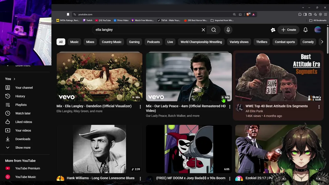Open IMDb: Ratings bookmark
Image resolution: width=329 pixels, height=185 pixels.
[x=68, y=20]
